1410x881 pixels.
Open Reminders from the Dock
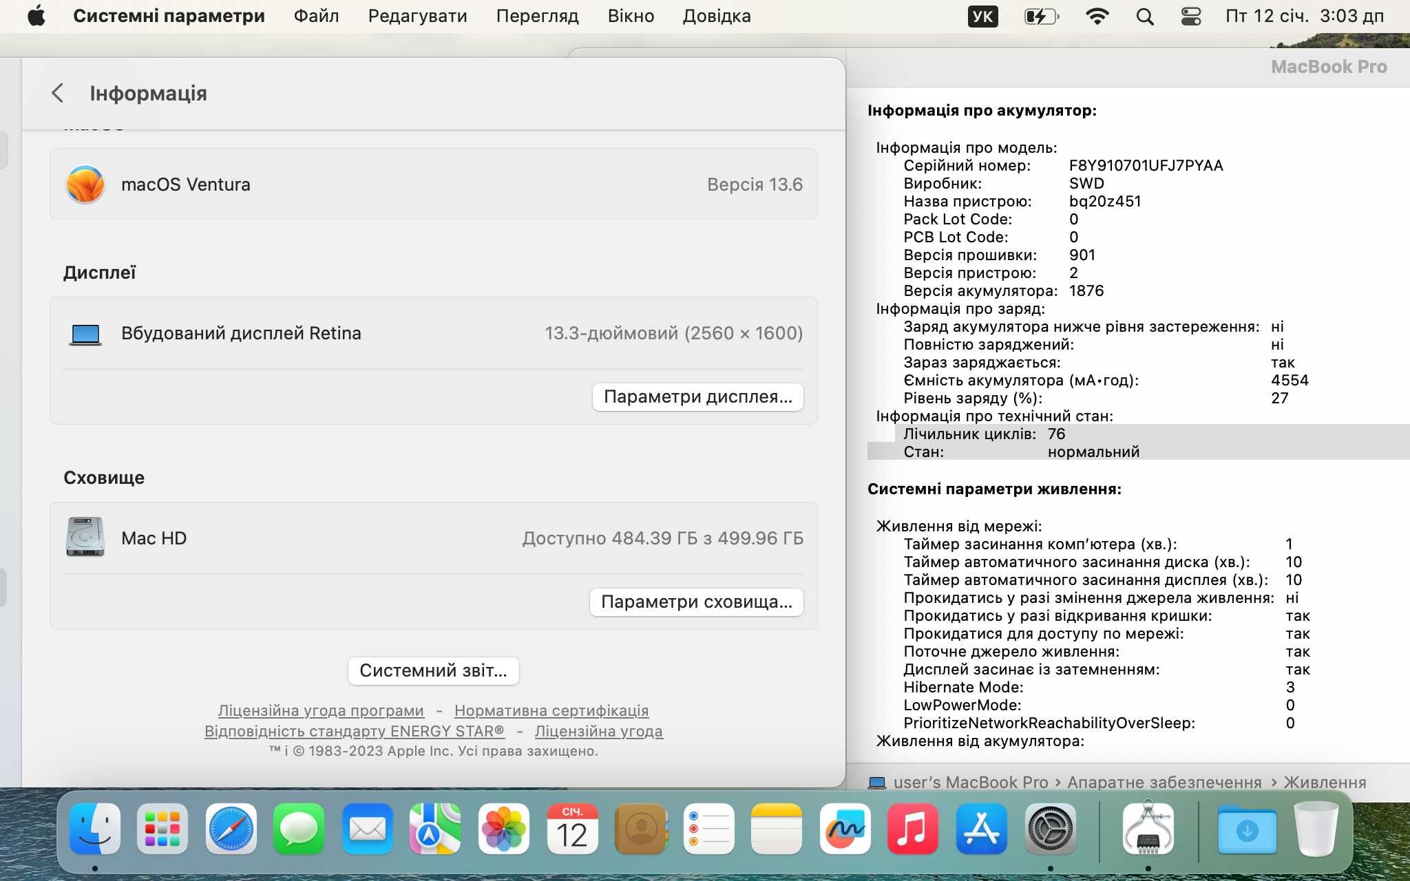pyautogui.click(x=708, y=829)
